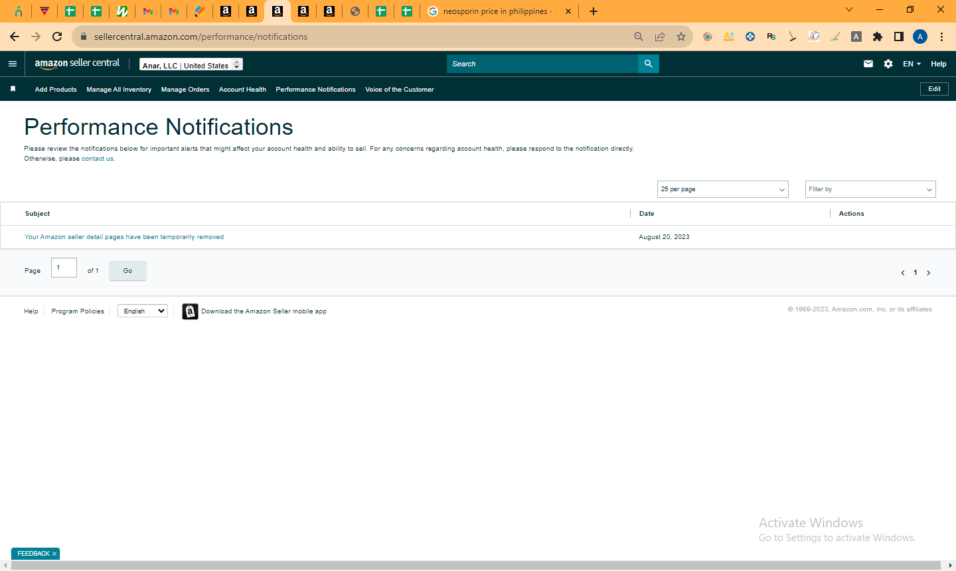The height and width of the screenshot is (571, 956).
Task: Click the Amazon Seller Central logo
Action: coord(77,64)
